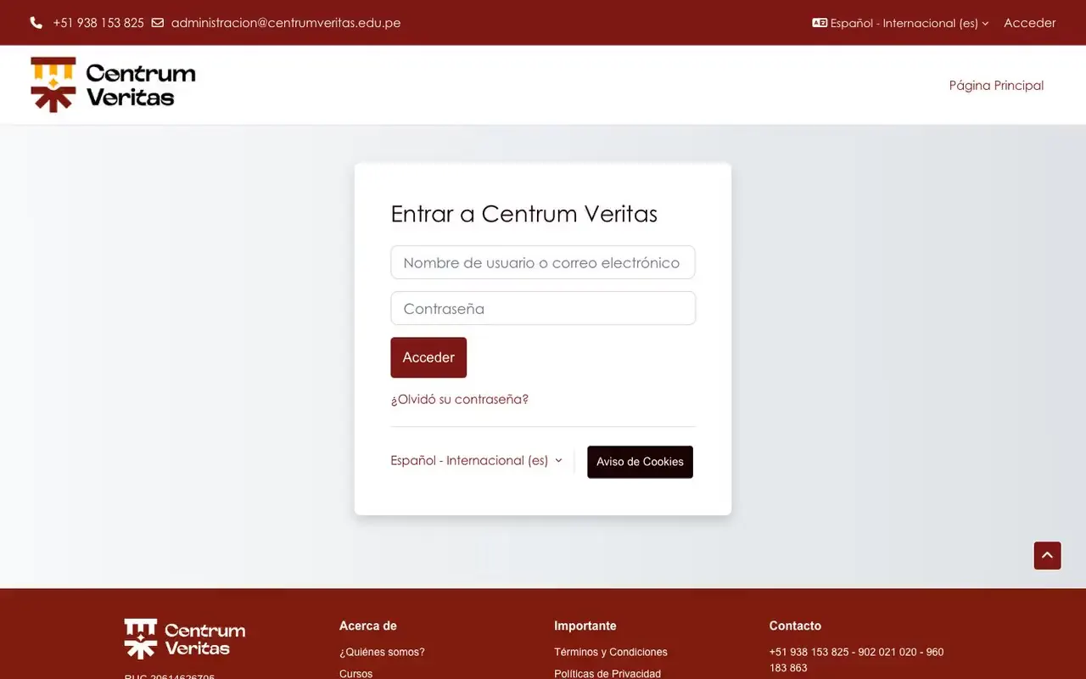Viewport: 1086px width, 679px height.
Task: Click the language icon in top bar
Action: 820,23
